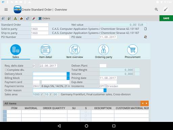This screenshot has width=173, height=130.
Task: Edit the Req. deliv.date value 22.08.2017
Action: [x=48, y=66]
